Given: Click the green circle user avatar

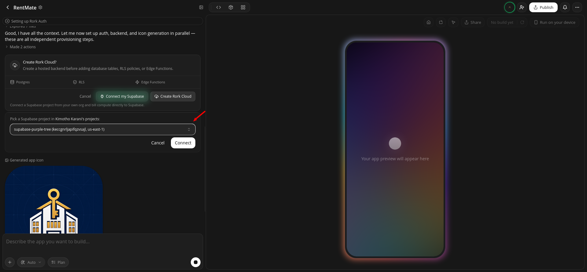Looking at the screenshot, I should [510, 7].
